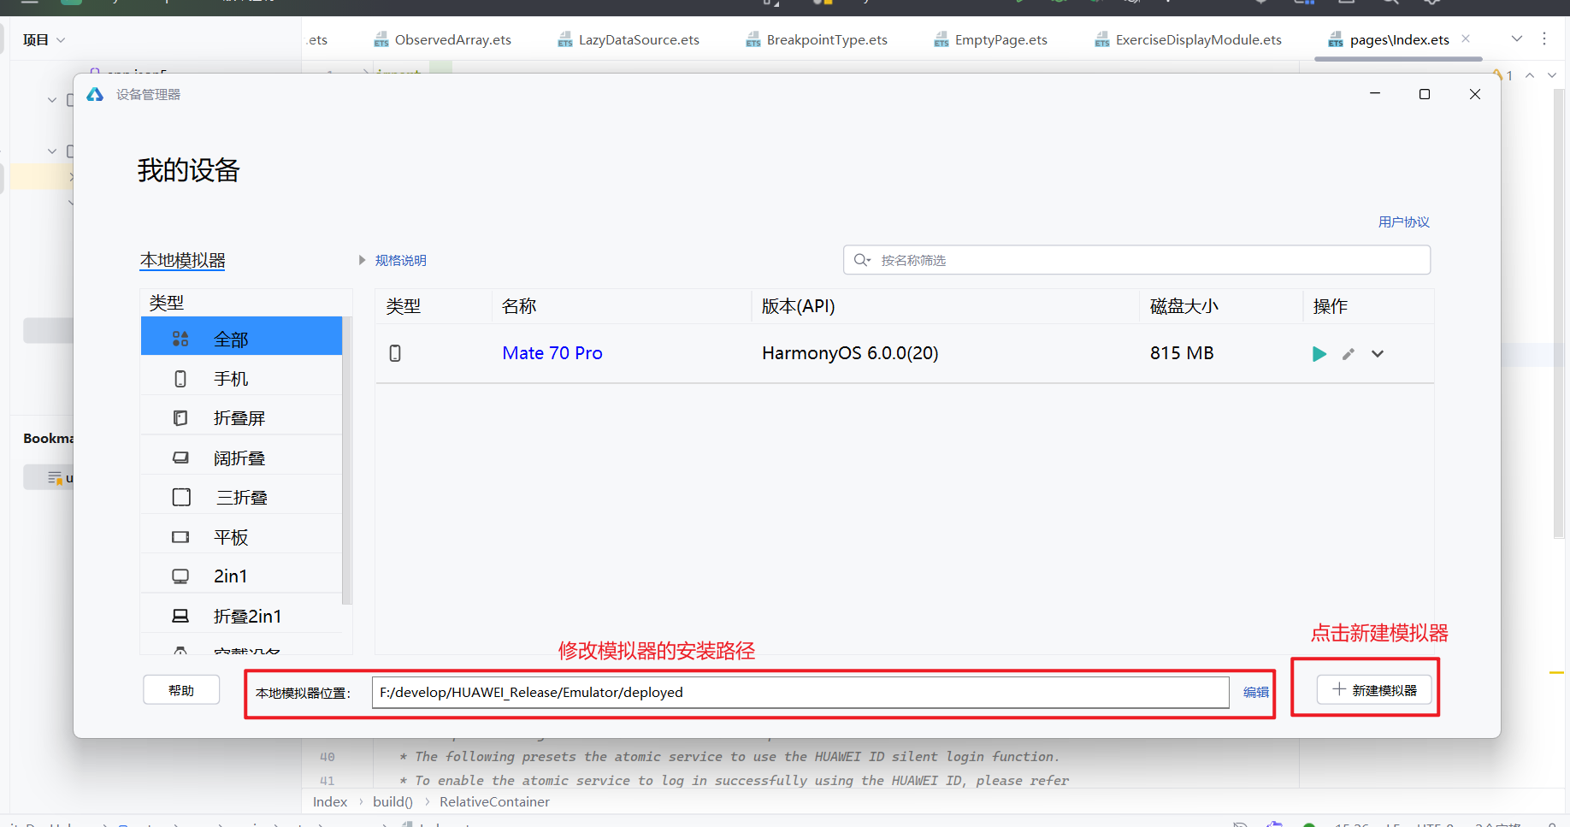This screenshot has height=827, width=1570.
Task: Open the BreakpointType.ets editor tab
Action: pos(817,39)
